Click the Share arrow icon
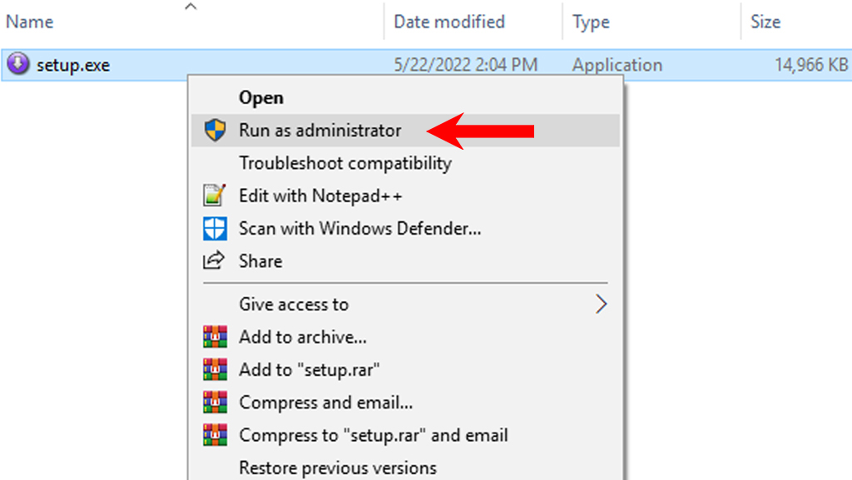This screenshot has width=852, height=480. click(215, 261)
